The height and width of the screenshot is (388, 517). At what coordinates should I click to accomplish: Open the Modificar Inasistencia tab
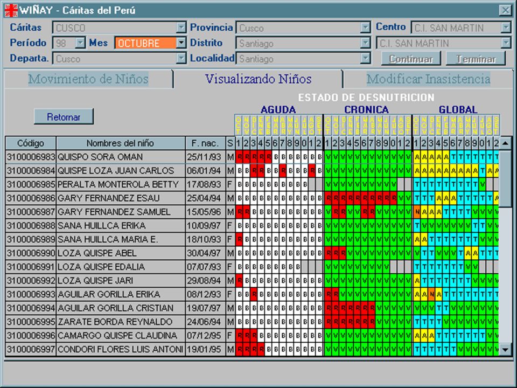(x=428, y=79)
